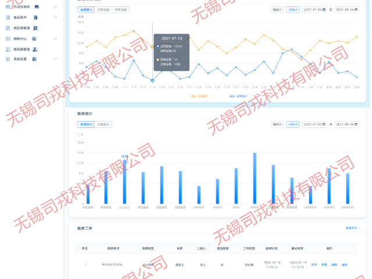372x279 pixels.
Task: Select the 正常设备 tab in top chart
Action: click(103, 10)
